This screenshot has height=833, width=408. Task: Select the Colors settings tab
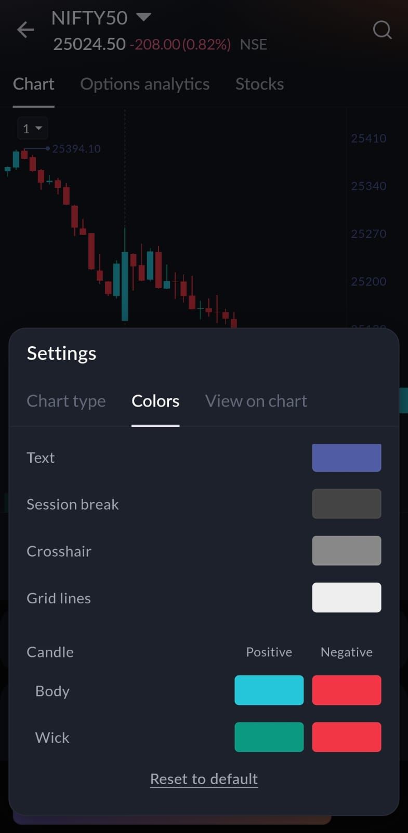tap(155, 401)
